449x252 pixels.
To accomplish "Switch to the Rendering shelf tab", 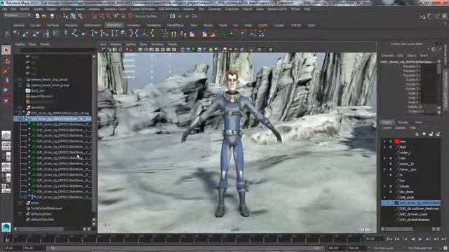I will (x=154, y=25).
